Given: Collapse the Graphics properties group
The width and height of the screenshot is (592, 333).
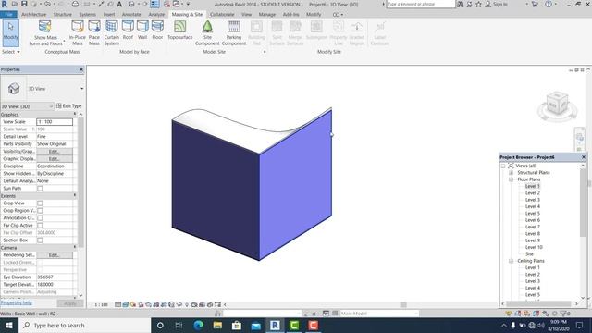Looking at the screenshot, I should tap(75, 114).
